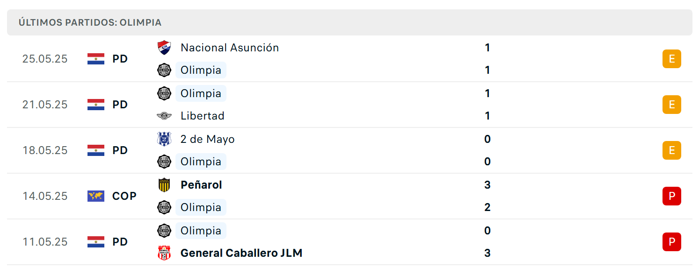Open the Libertad team link
The height and width of the screenshot is (275, 699).
click(x=203, y=116)
